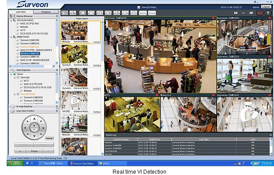Select the ACTi video pane
The height and width of the screenshot is (175, 274).
click(x=132, y=114)
